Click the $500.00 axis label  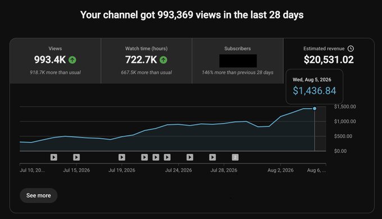click(x=343, y=136)
